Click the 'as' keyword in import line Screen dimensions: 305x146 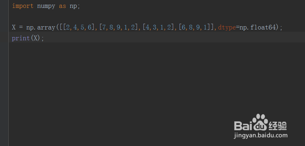(63, 6)
